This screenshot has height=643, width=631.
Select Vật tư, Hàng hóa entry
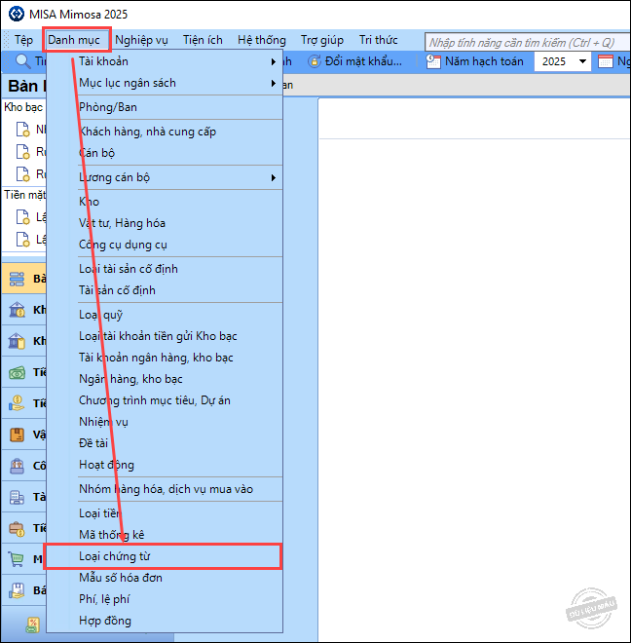pos(165,223)
